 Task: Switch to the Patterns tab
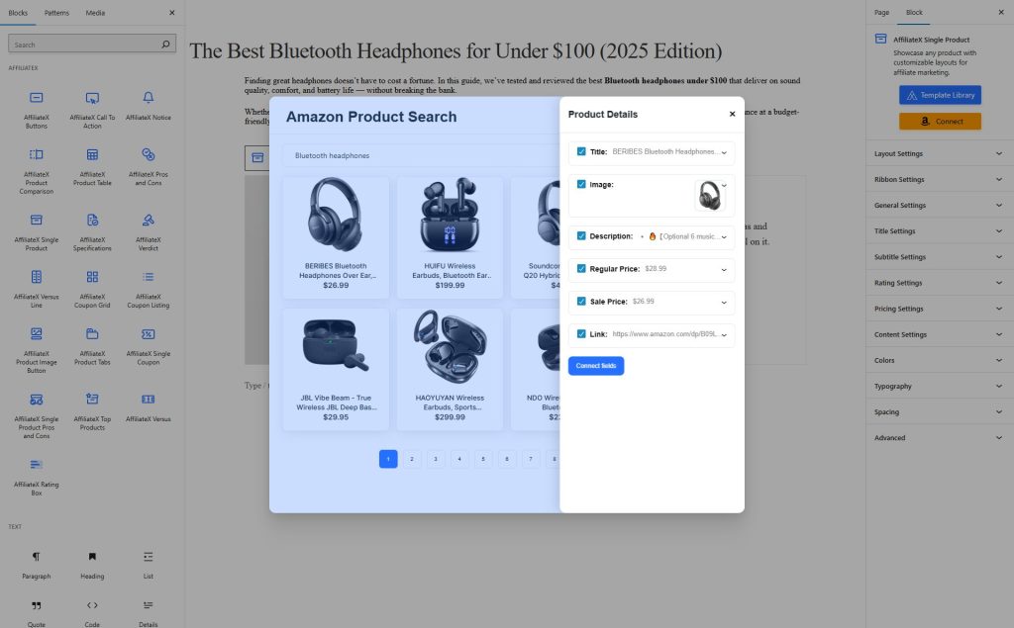[56, 13]
